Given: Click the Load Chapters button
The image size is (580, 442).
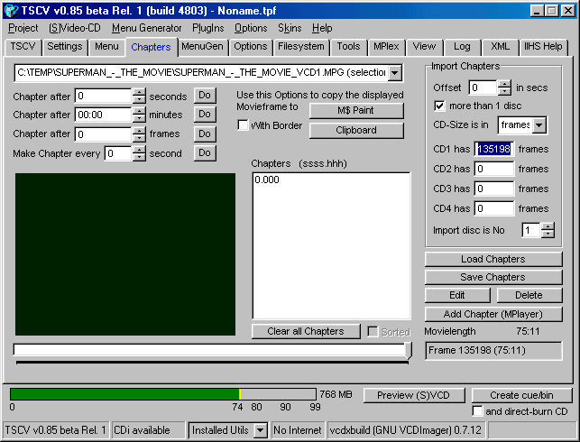Looking at the screenshot, I should tap(493, 259).
